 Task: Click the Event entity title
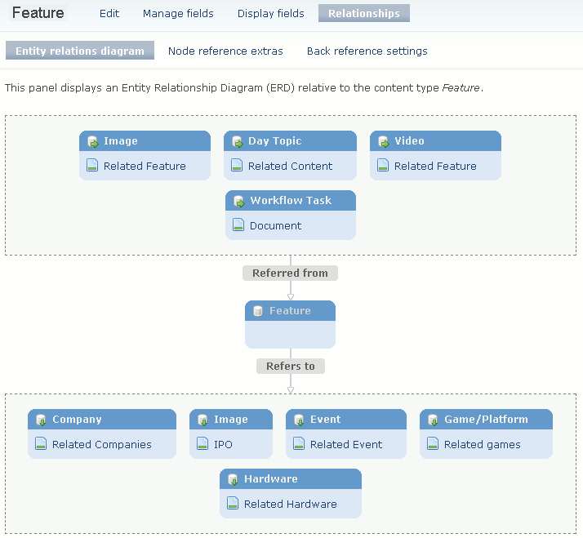(325, 420)
